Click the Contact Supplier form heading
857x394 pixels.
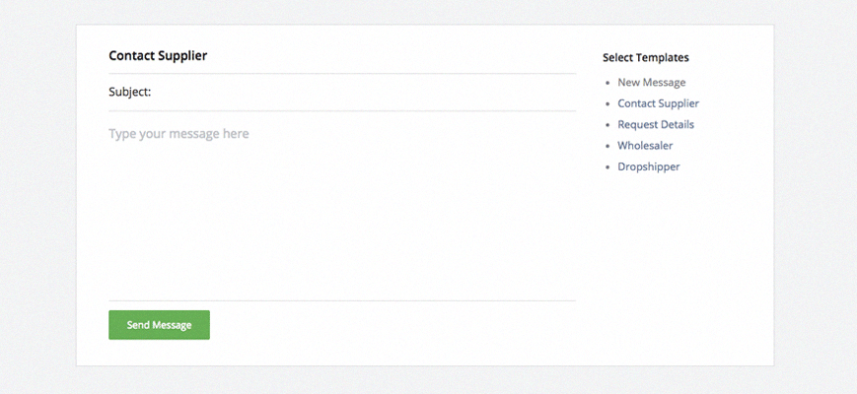(158, 56)
